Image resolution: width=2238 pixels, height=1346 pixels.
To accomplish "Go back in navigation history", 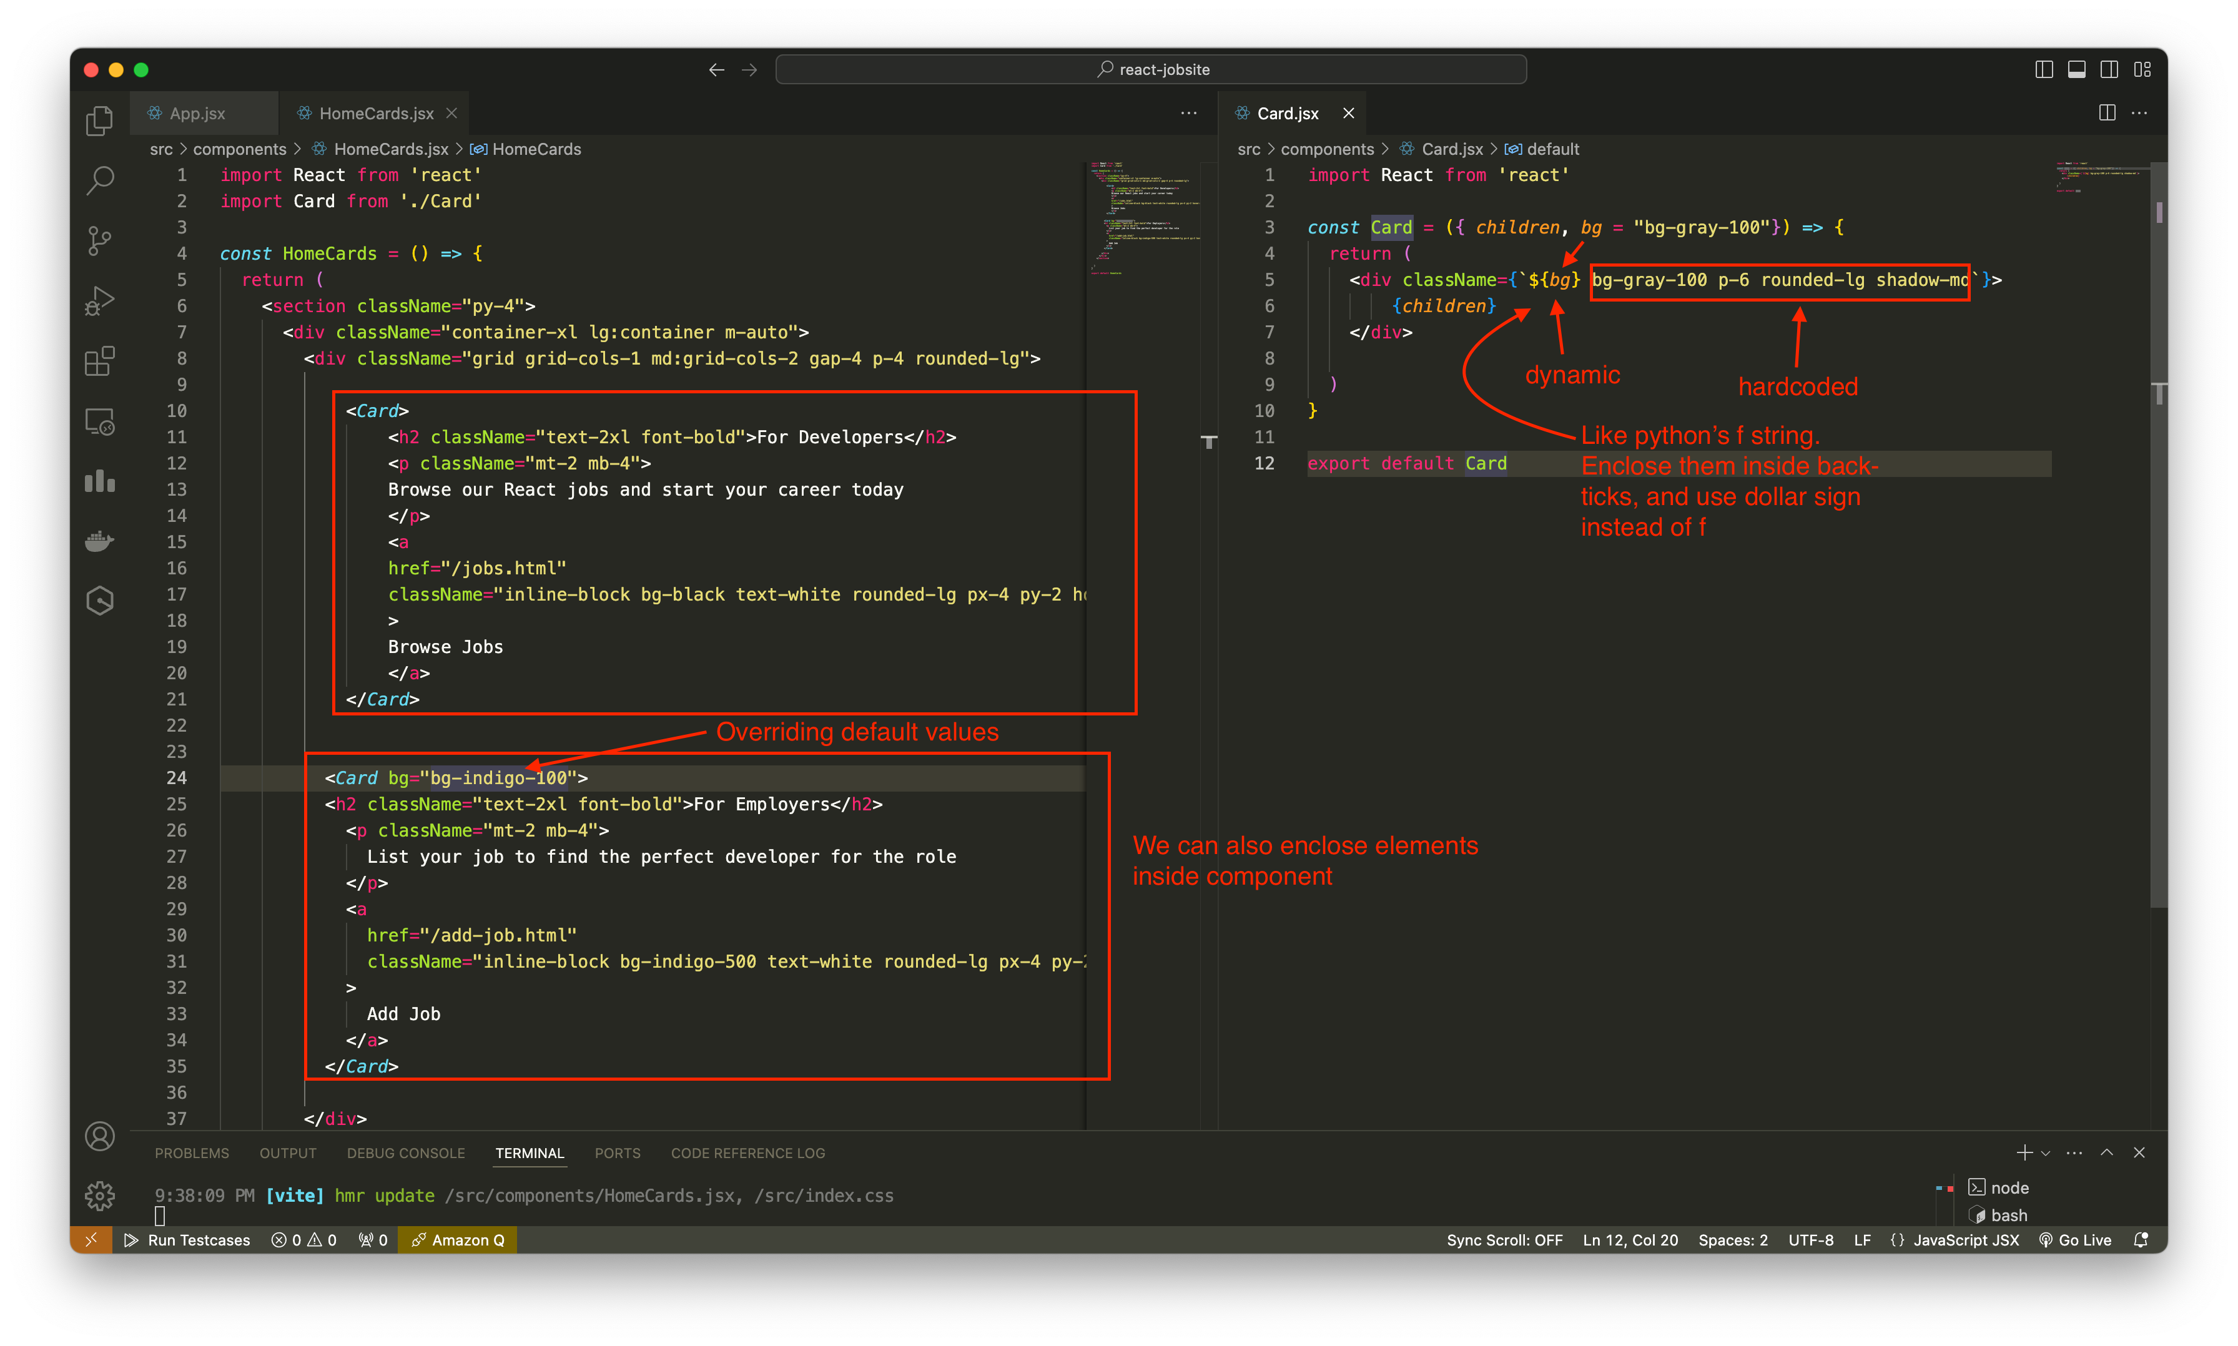I will (x=717, y=70).
